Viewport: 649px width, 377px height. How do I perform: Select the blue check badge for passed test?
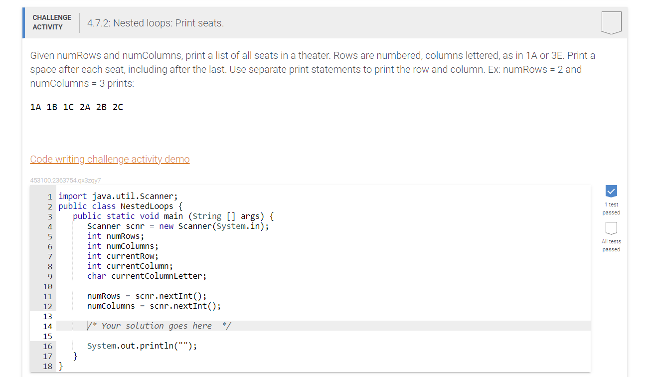(x=611, y=190)
